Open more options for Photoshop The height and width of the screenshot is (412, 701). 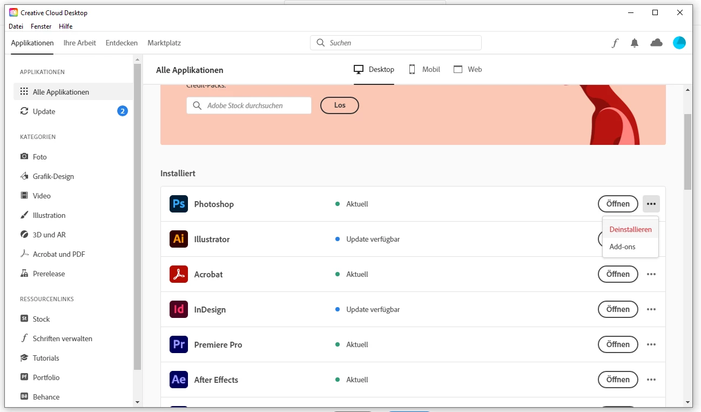point(651,204)
